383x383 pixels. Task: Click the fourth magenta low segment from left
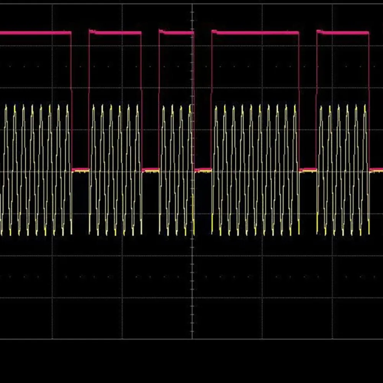click(x=308, y=169)
